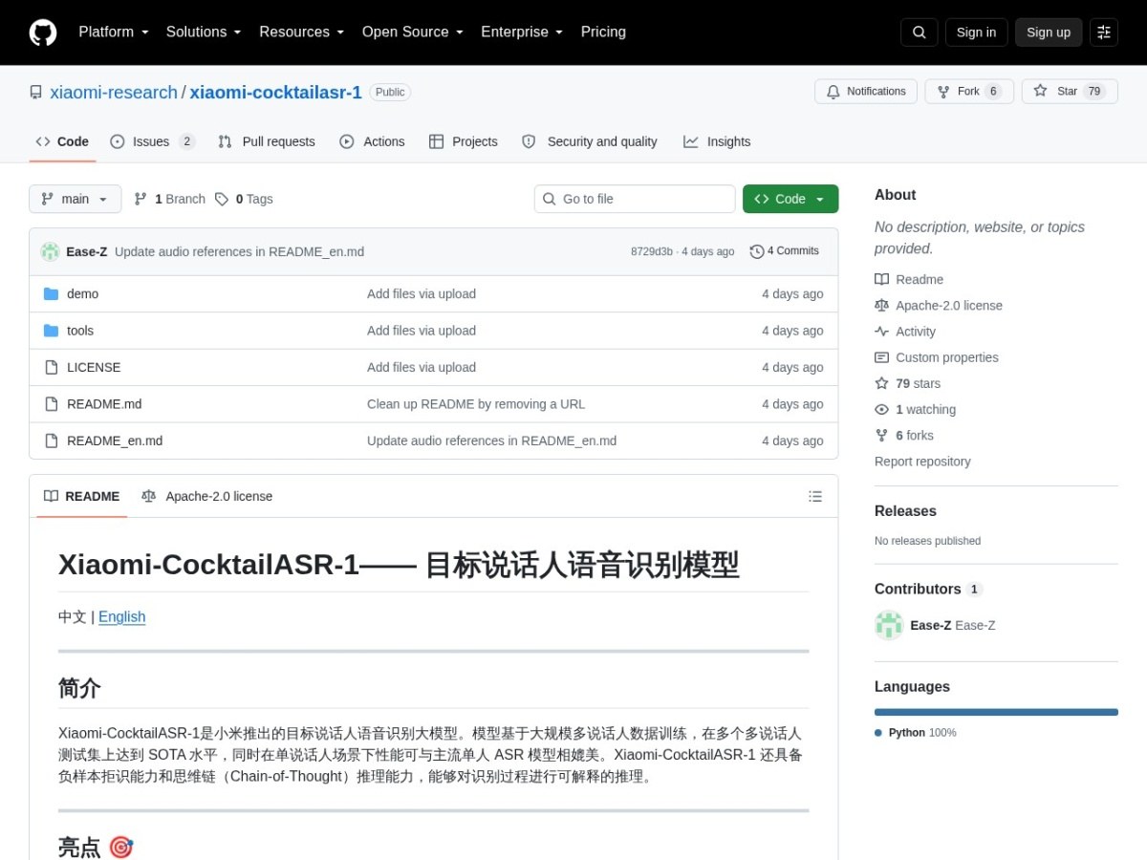Click the README_en.md file icon
This screenshot has height=860, width=1147.
(52, 441)
